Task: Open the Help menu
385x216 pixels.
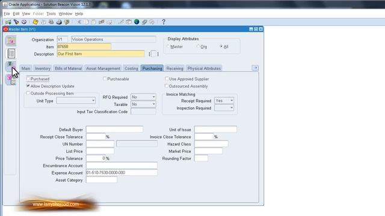Action: tap(79, 14)
